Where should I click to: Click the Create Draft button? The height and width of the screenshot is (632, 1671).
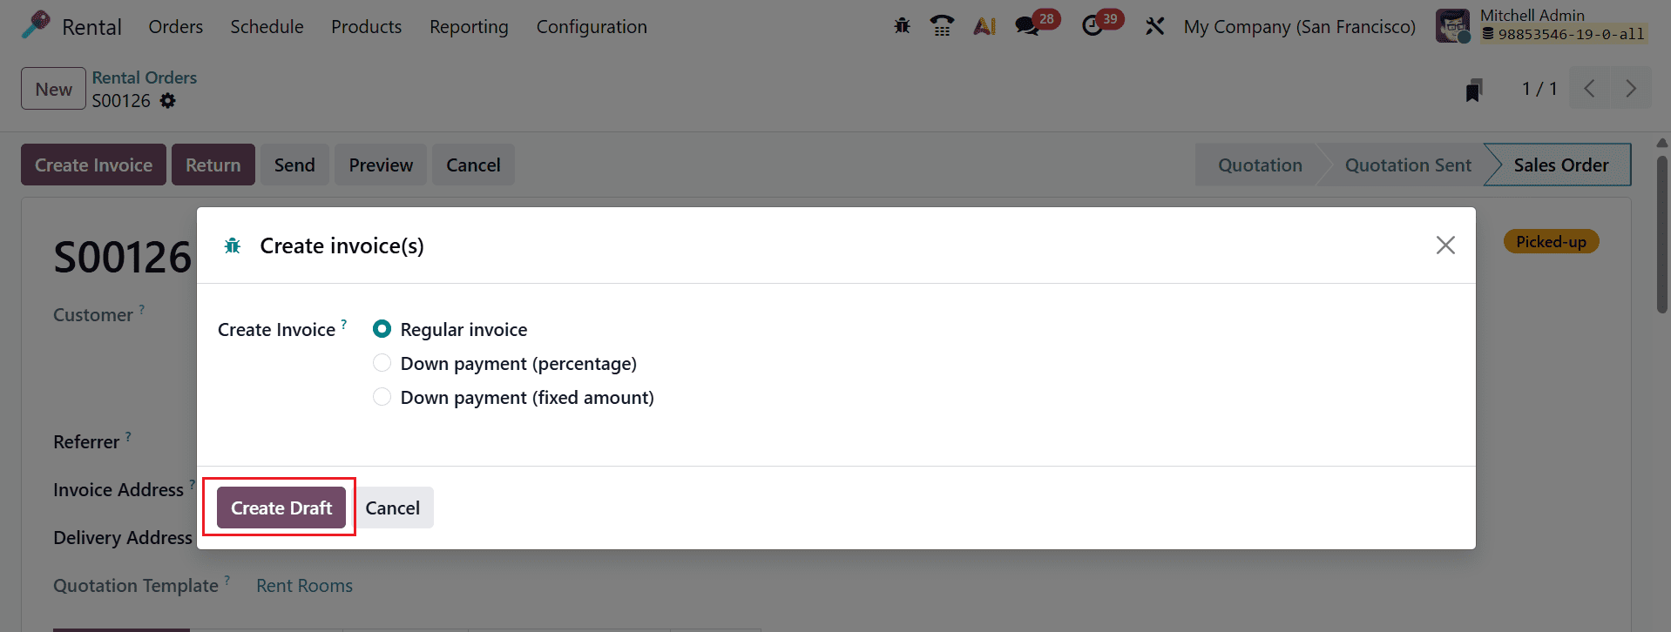tap(280, 508)
